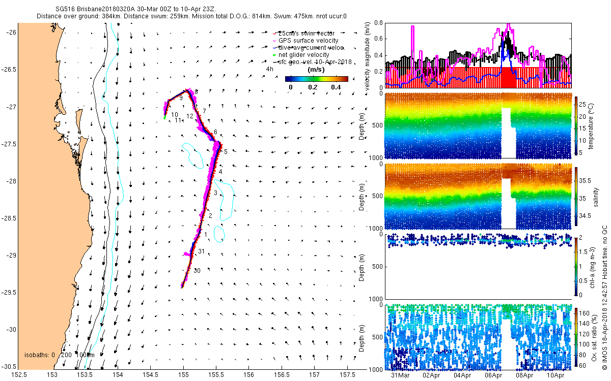This screenshot has height=381, width=611.
Task: Click day marker '11' near the track end
Action: tap(178, 120)
